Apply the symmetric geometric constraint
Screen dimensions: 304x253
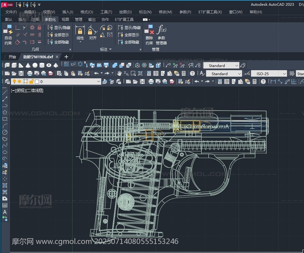[x=32, y=42]
